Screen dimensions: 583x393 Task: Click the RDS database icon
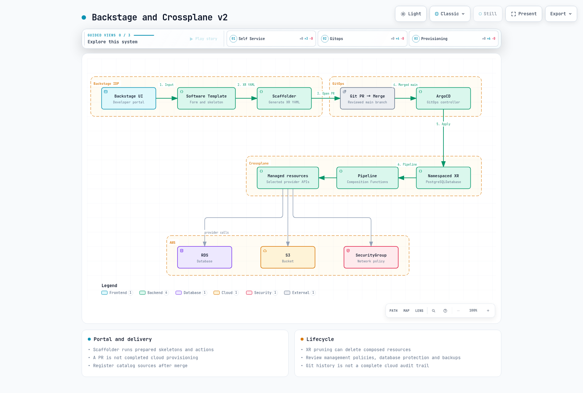tap(182, 251)
